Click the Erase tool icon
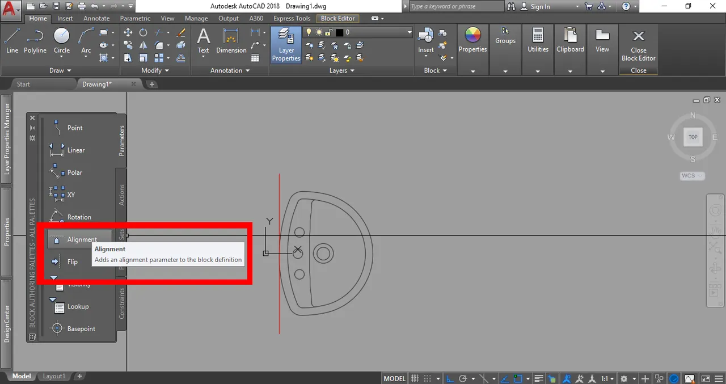726x384 pixels. [x=181, y=32]
